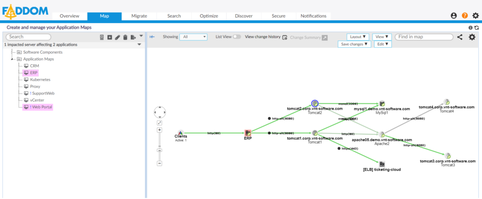Click View change history label
Image resolution: width=482 pixels, height=199 pixels.
[x=263, y=37]
